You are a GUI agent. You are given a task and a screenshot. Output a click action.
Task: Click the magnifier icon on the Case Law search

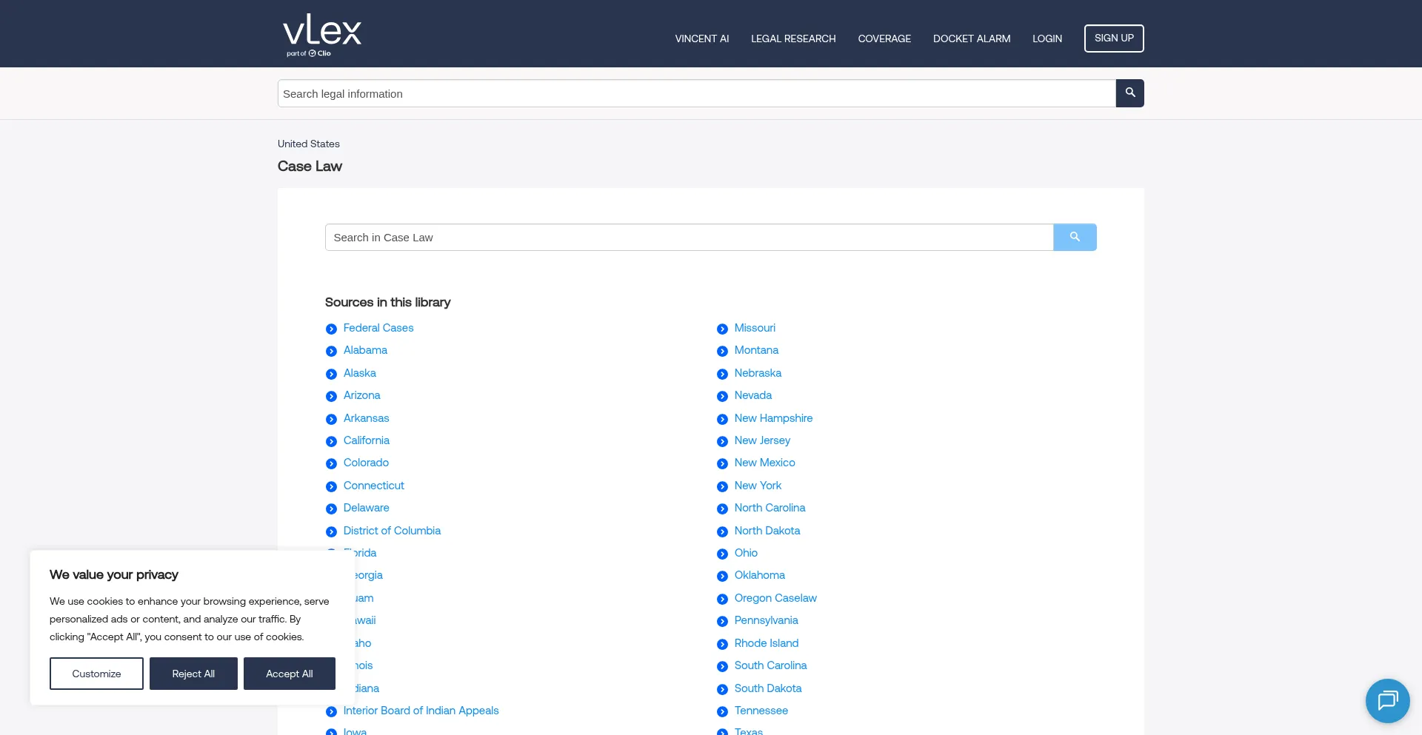point(1075,237)
